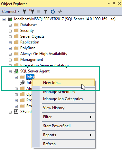This screenshot has width=122, height=150.
Task: Select the SQL Server Agent label
Action: pyautogui.click(x=35, y=71)
